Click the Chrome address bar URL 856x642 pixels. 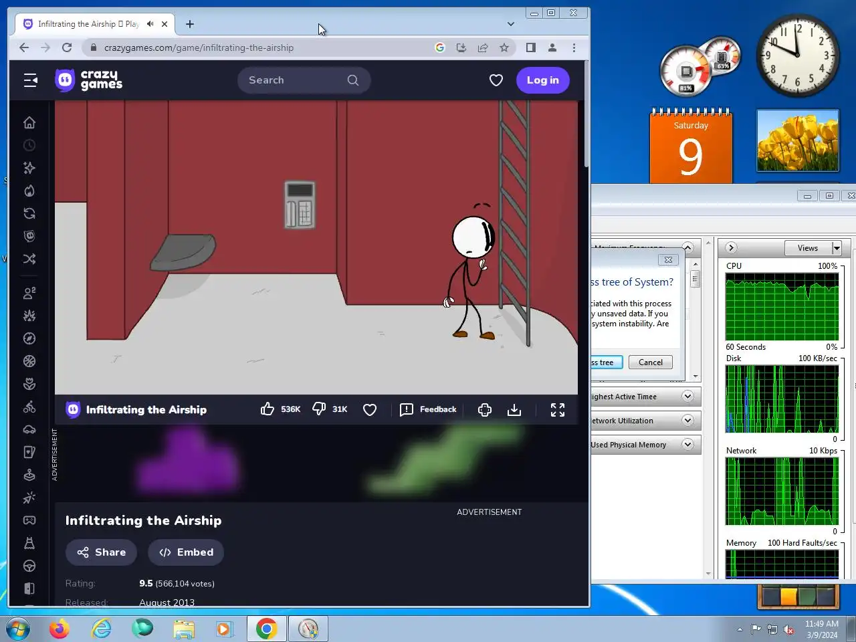coord(199,47)
